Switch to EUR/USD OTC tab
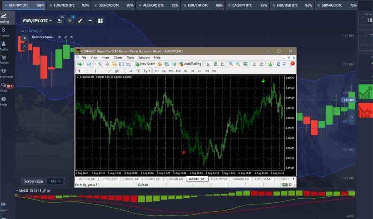Image resolution: width=373 pixels, height=219 pixels. click(x=292, y=5)
